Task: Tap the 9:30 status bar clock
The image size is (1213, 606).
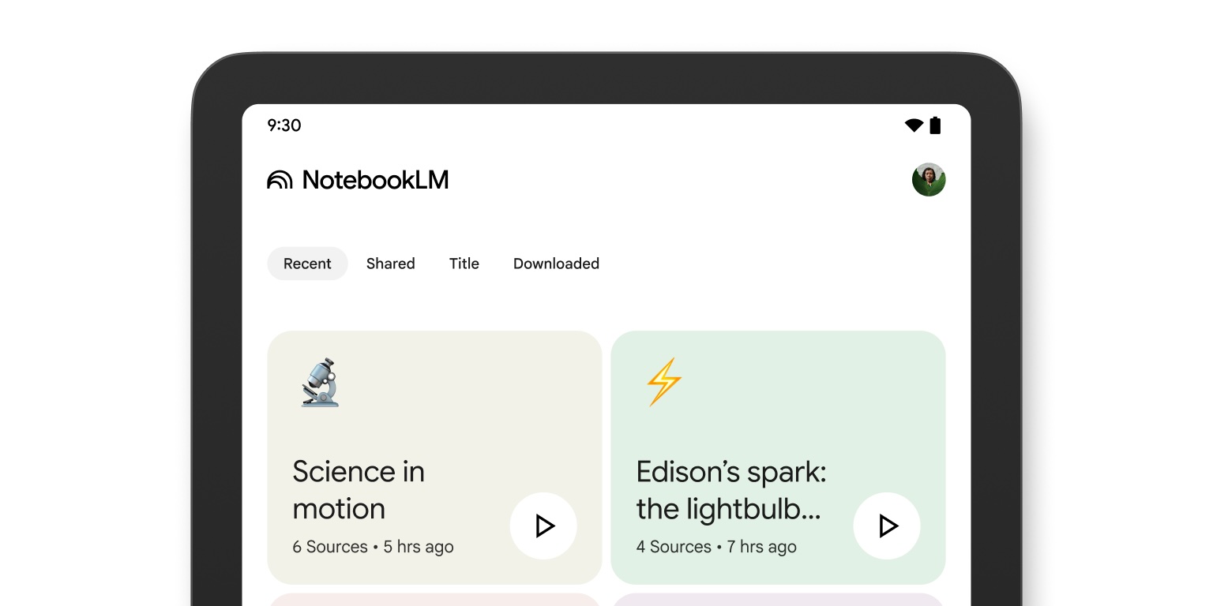Action: point(284,125)
